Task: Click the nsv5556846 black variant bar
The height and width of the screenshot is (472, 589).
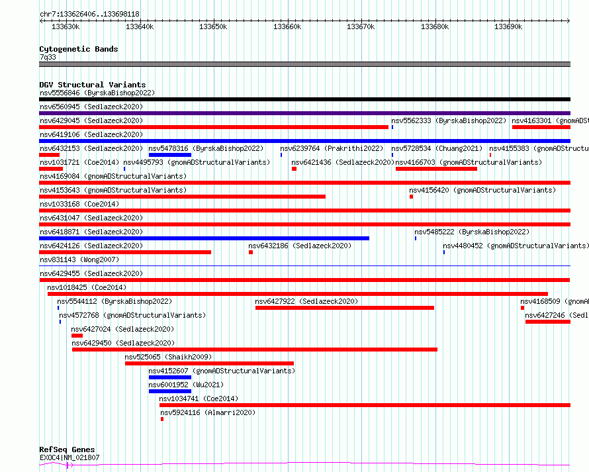Action: click(x=304, y=99)
